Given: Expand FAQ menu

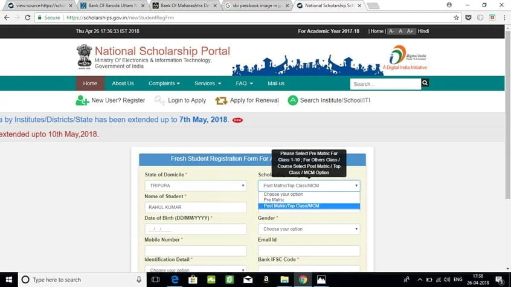Looking at the screenshot, I should pyautogui.click(x=245, y=83).
